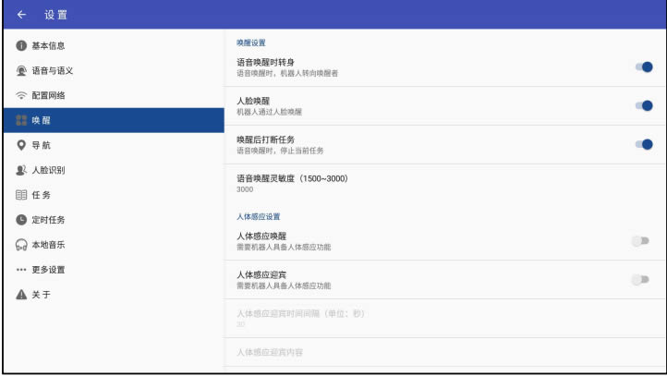Viewport: 667px width, 376px height.
Task: Click the 人体感应迎宾内容 row
Action: [x=443, y=352]
